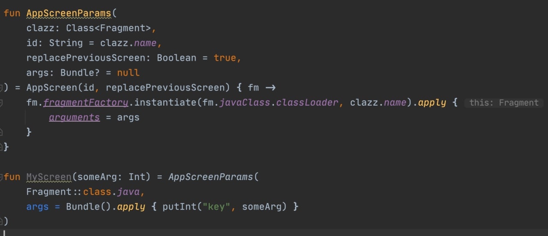Viewport: 548px width, 236px height.
Task: Click the italic AppScreenParams call in MyScreen
Action: [211, 177]
